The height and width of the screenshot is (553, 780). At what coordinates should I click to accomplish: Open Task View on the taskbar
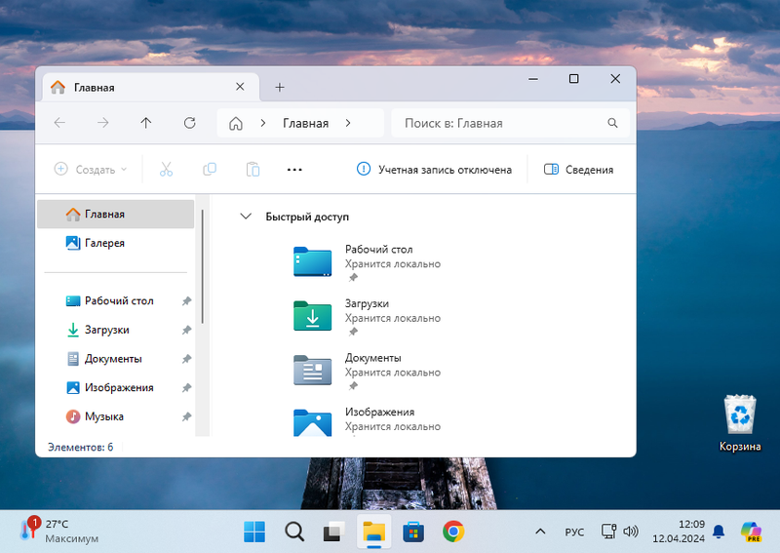point(334,532)
